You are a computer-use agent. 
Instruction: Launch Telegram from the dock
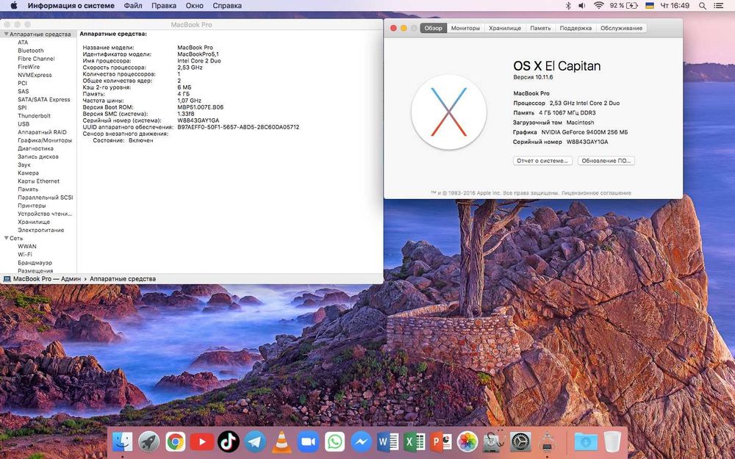coord(256,441)
